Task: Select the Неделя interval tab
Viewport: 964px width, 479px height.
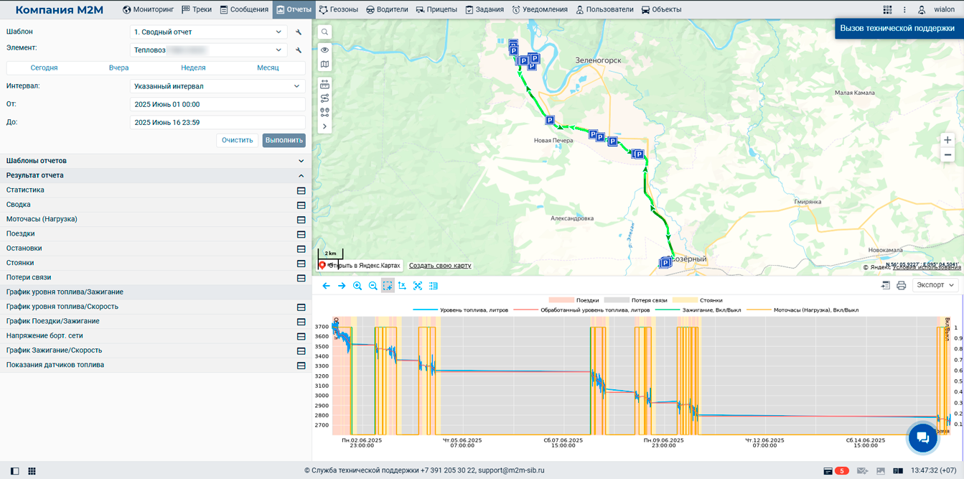Action: click(x=193, y=68)
